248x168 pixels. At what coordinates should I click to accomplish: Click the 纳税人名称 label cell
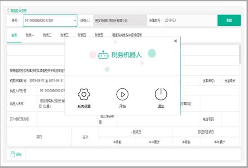coord(22,103)
